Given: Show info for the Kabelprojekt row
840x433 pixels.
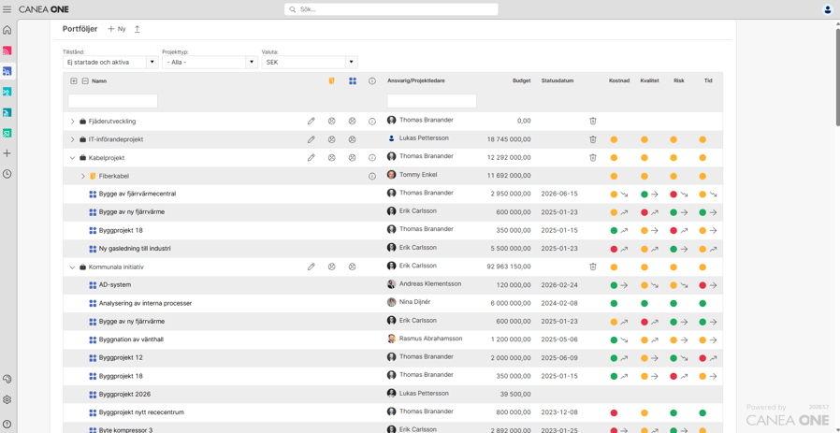Looking at the screenshot, I should coord(372,158).
